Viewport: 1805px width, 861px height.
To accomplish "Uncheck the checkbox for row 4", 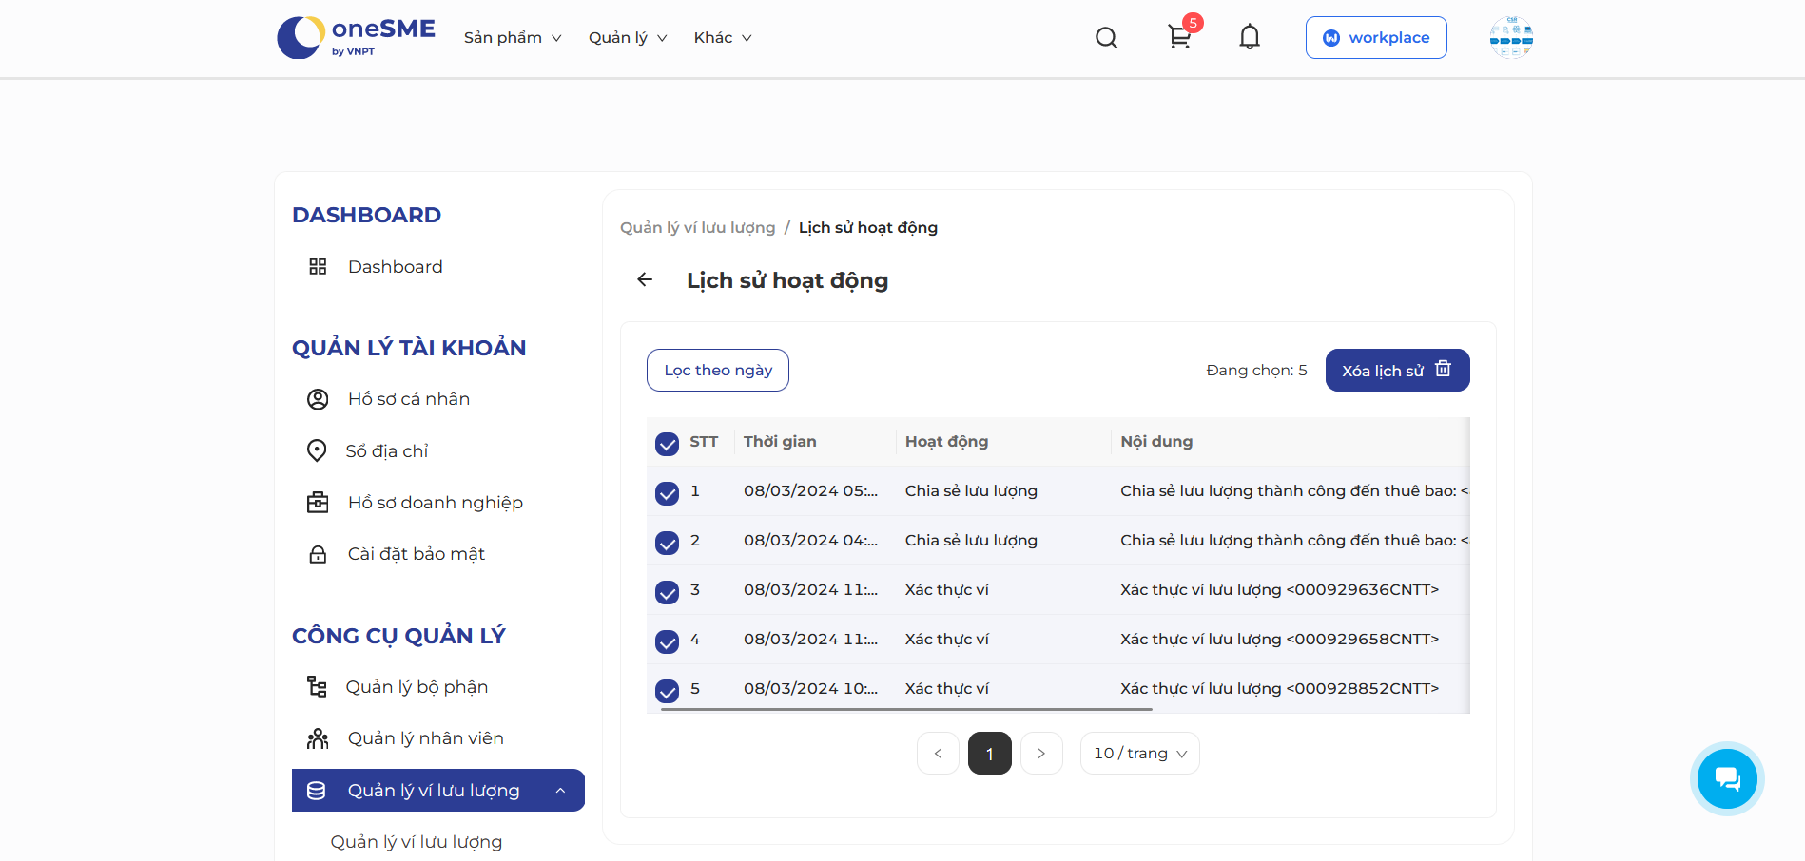I will [667, 641].
